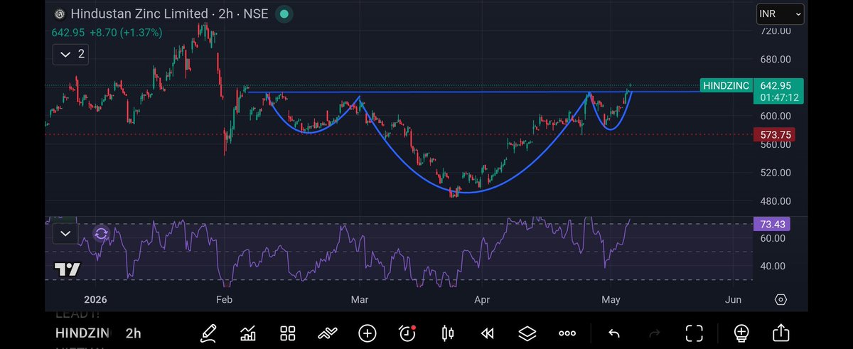853x349 pixels.
Task: Start bar replay with rewind icon
Action: coord(487,333)
